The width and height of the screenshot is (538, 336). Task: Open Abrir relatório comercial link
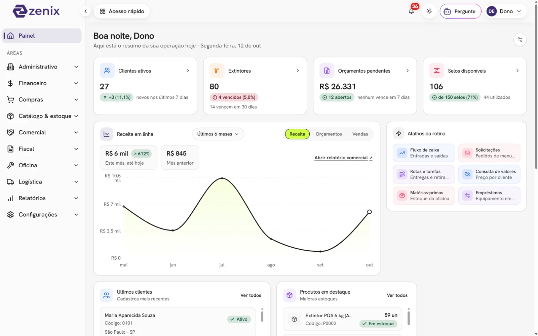pos(343,158)
